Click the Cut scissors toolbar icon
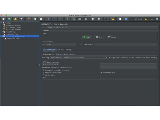The height and width of the screenshot is (120, 160). pyautogui.click(x=29, y=19)
